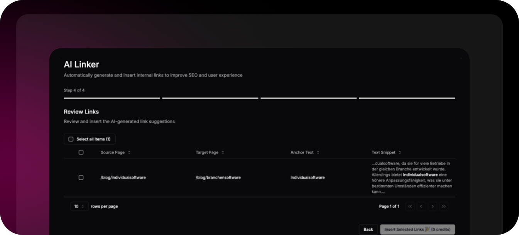Screen dimensions: 519x235
Task: Check the Select all items checkbox
Action: (71, 139)
